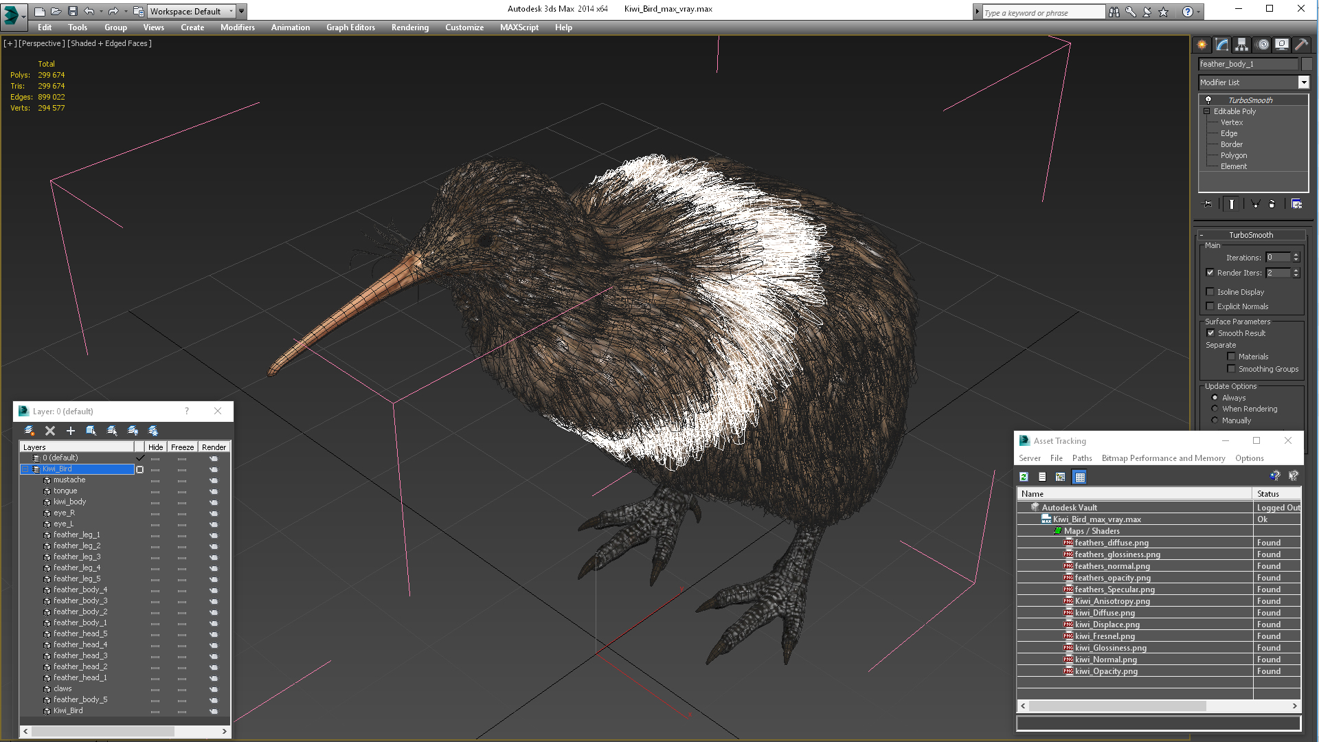
Task: Select Always update option
Action: point(1215,398)
